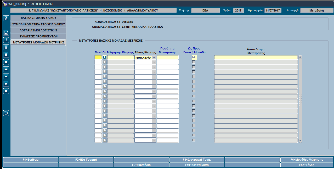This screenshot has width=334, height=169.
Task: Open the Εισαγωγές Τύπος Κίνησης dropdown
Action: click(154, 58)
